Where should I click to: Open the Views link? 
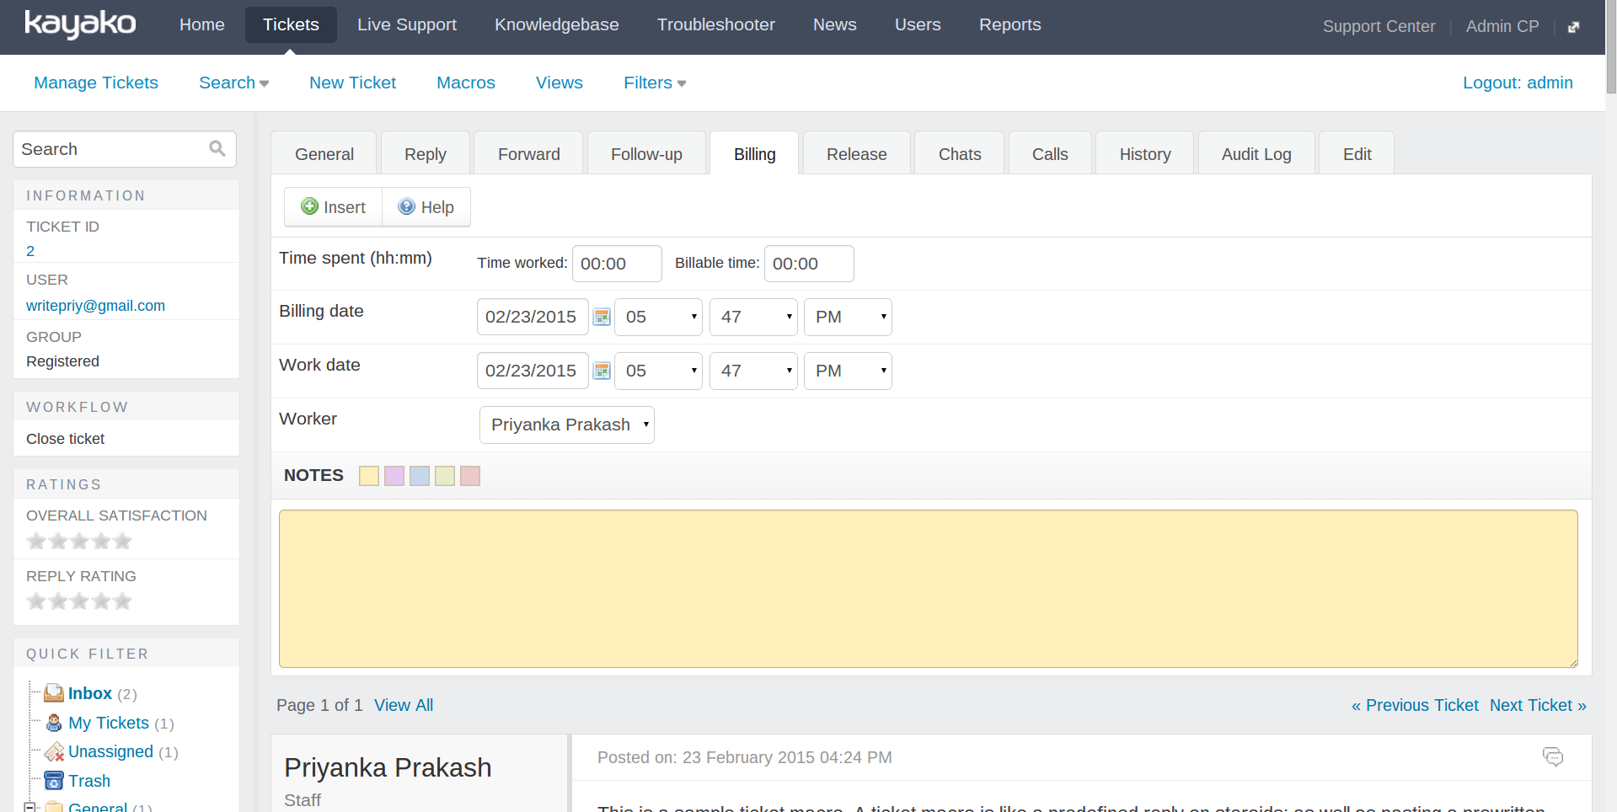coord(560,83)
